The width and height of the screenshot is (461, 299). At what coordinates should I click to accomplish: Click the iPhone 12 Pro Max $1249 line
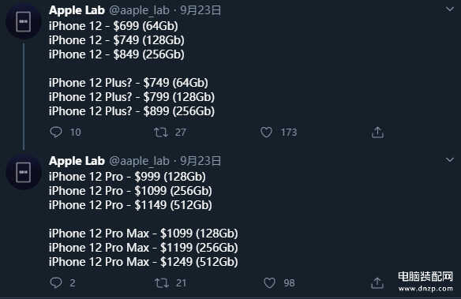[x=144, y=262]
